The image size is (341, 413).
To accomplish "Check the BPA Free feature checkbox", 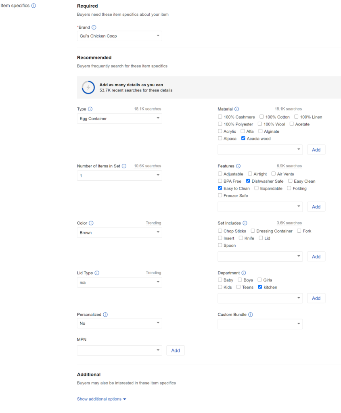I will (220, 181).
